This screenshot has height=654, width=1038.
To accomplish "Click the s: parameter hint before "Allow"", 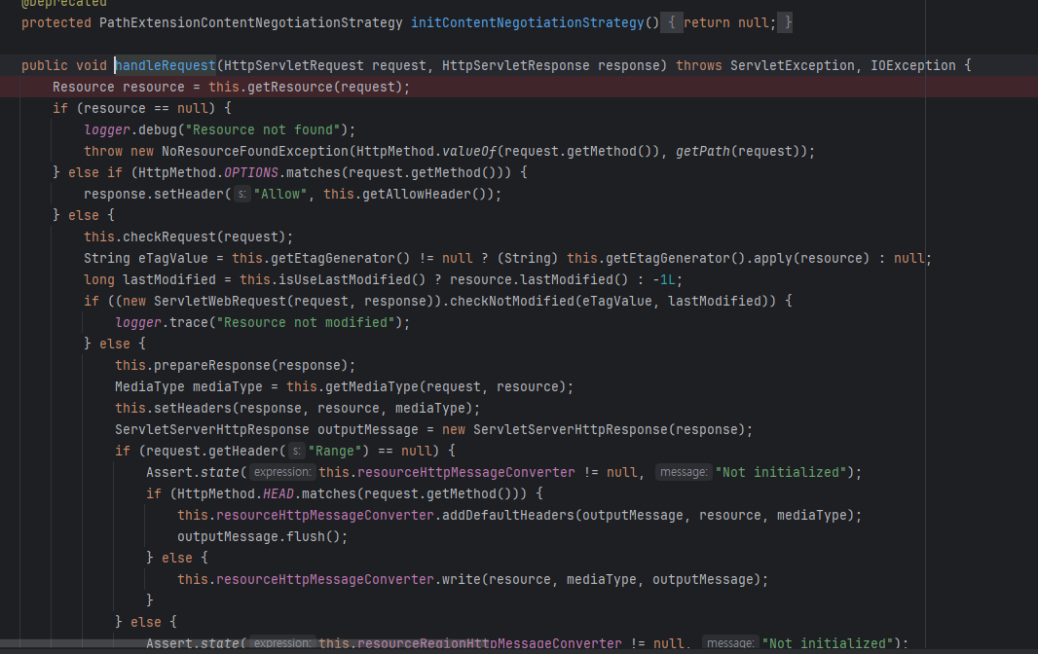I will click(242, 194).
